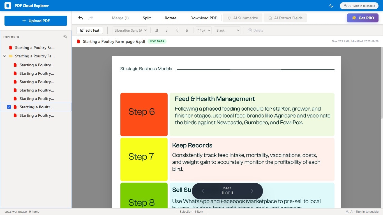
Task: Open the Black text color picker
Action: pos(227,30)
